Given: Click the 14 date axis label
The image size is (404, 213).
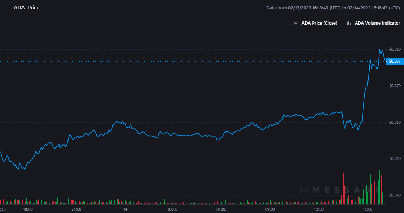Looking at the screenshot, I should tap(125, 209).
